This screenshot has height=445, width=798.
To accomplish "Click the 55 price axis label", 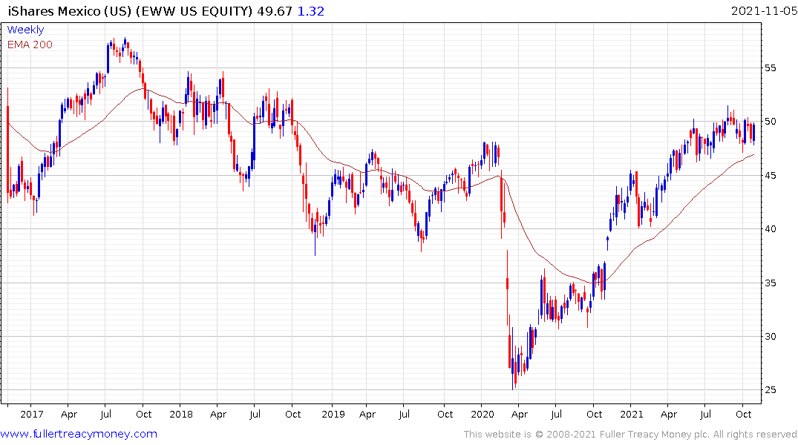I will [x=771, y=68].
